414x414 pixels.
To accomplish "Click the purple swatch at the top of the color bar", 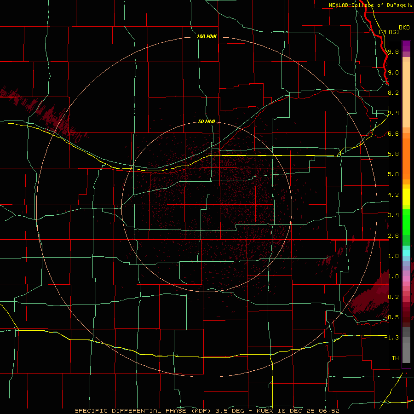I will (406, 46).
